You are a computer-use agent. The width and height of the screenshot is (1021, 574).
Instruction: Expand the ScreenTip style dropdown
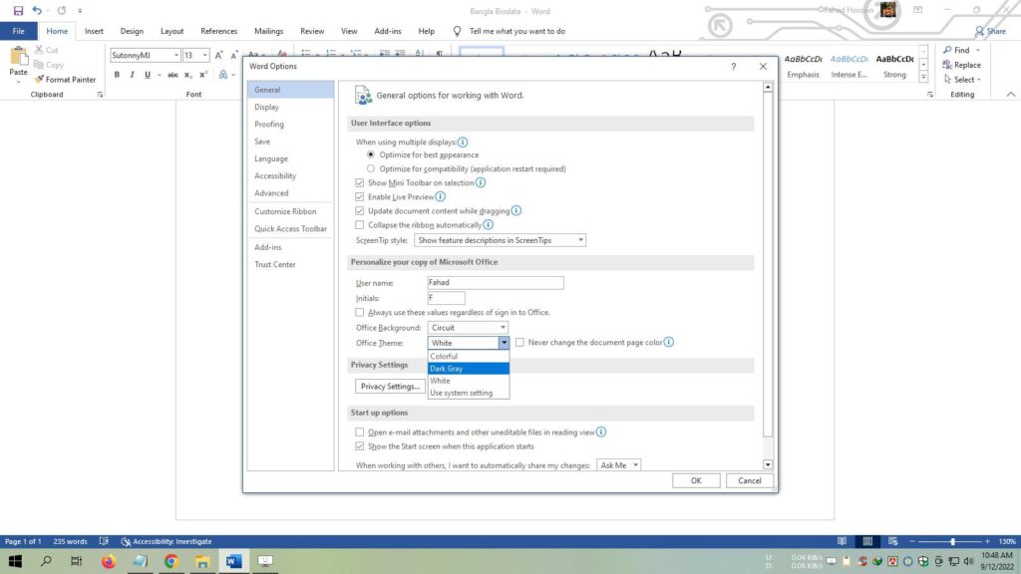click(x=500, y=240)
